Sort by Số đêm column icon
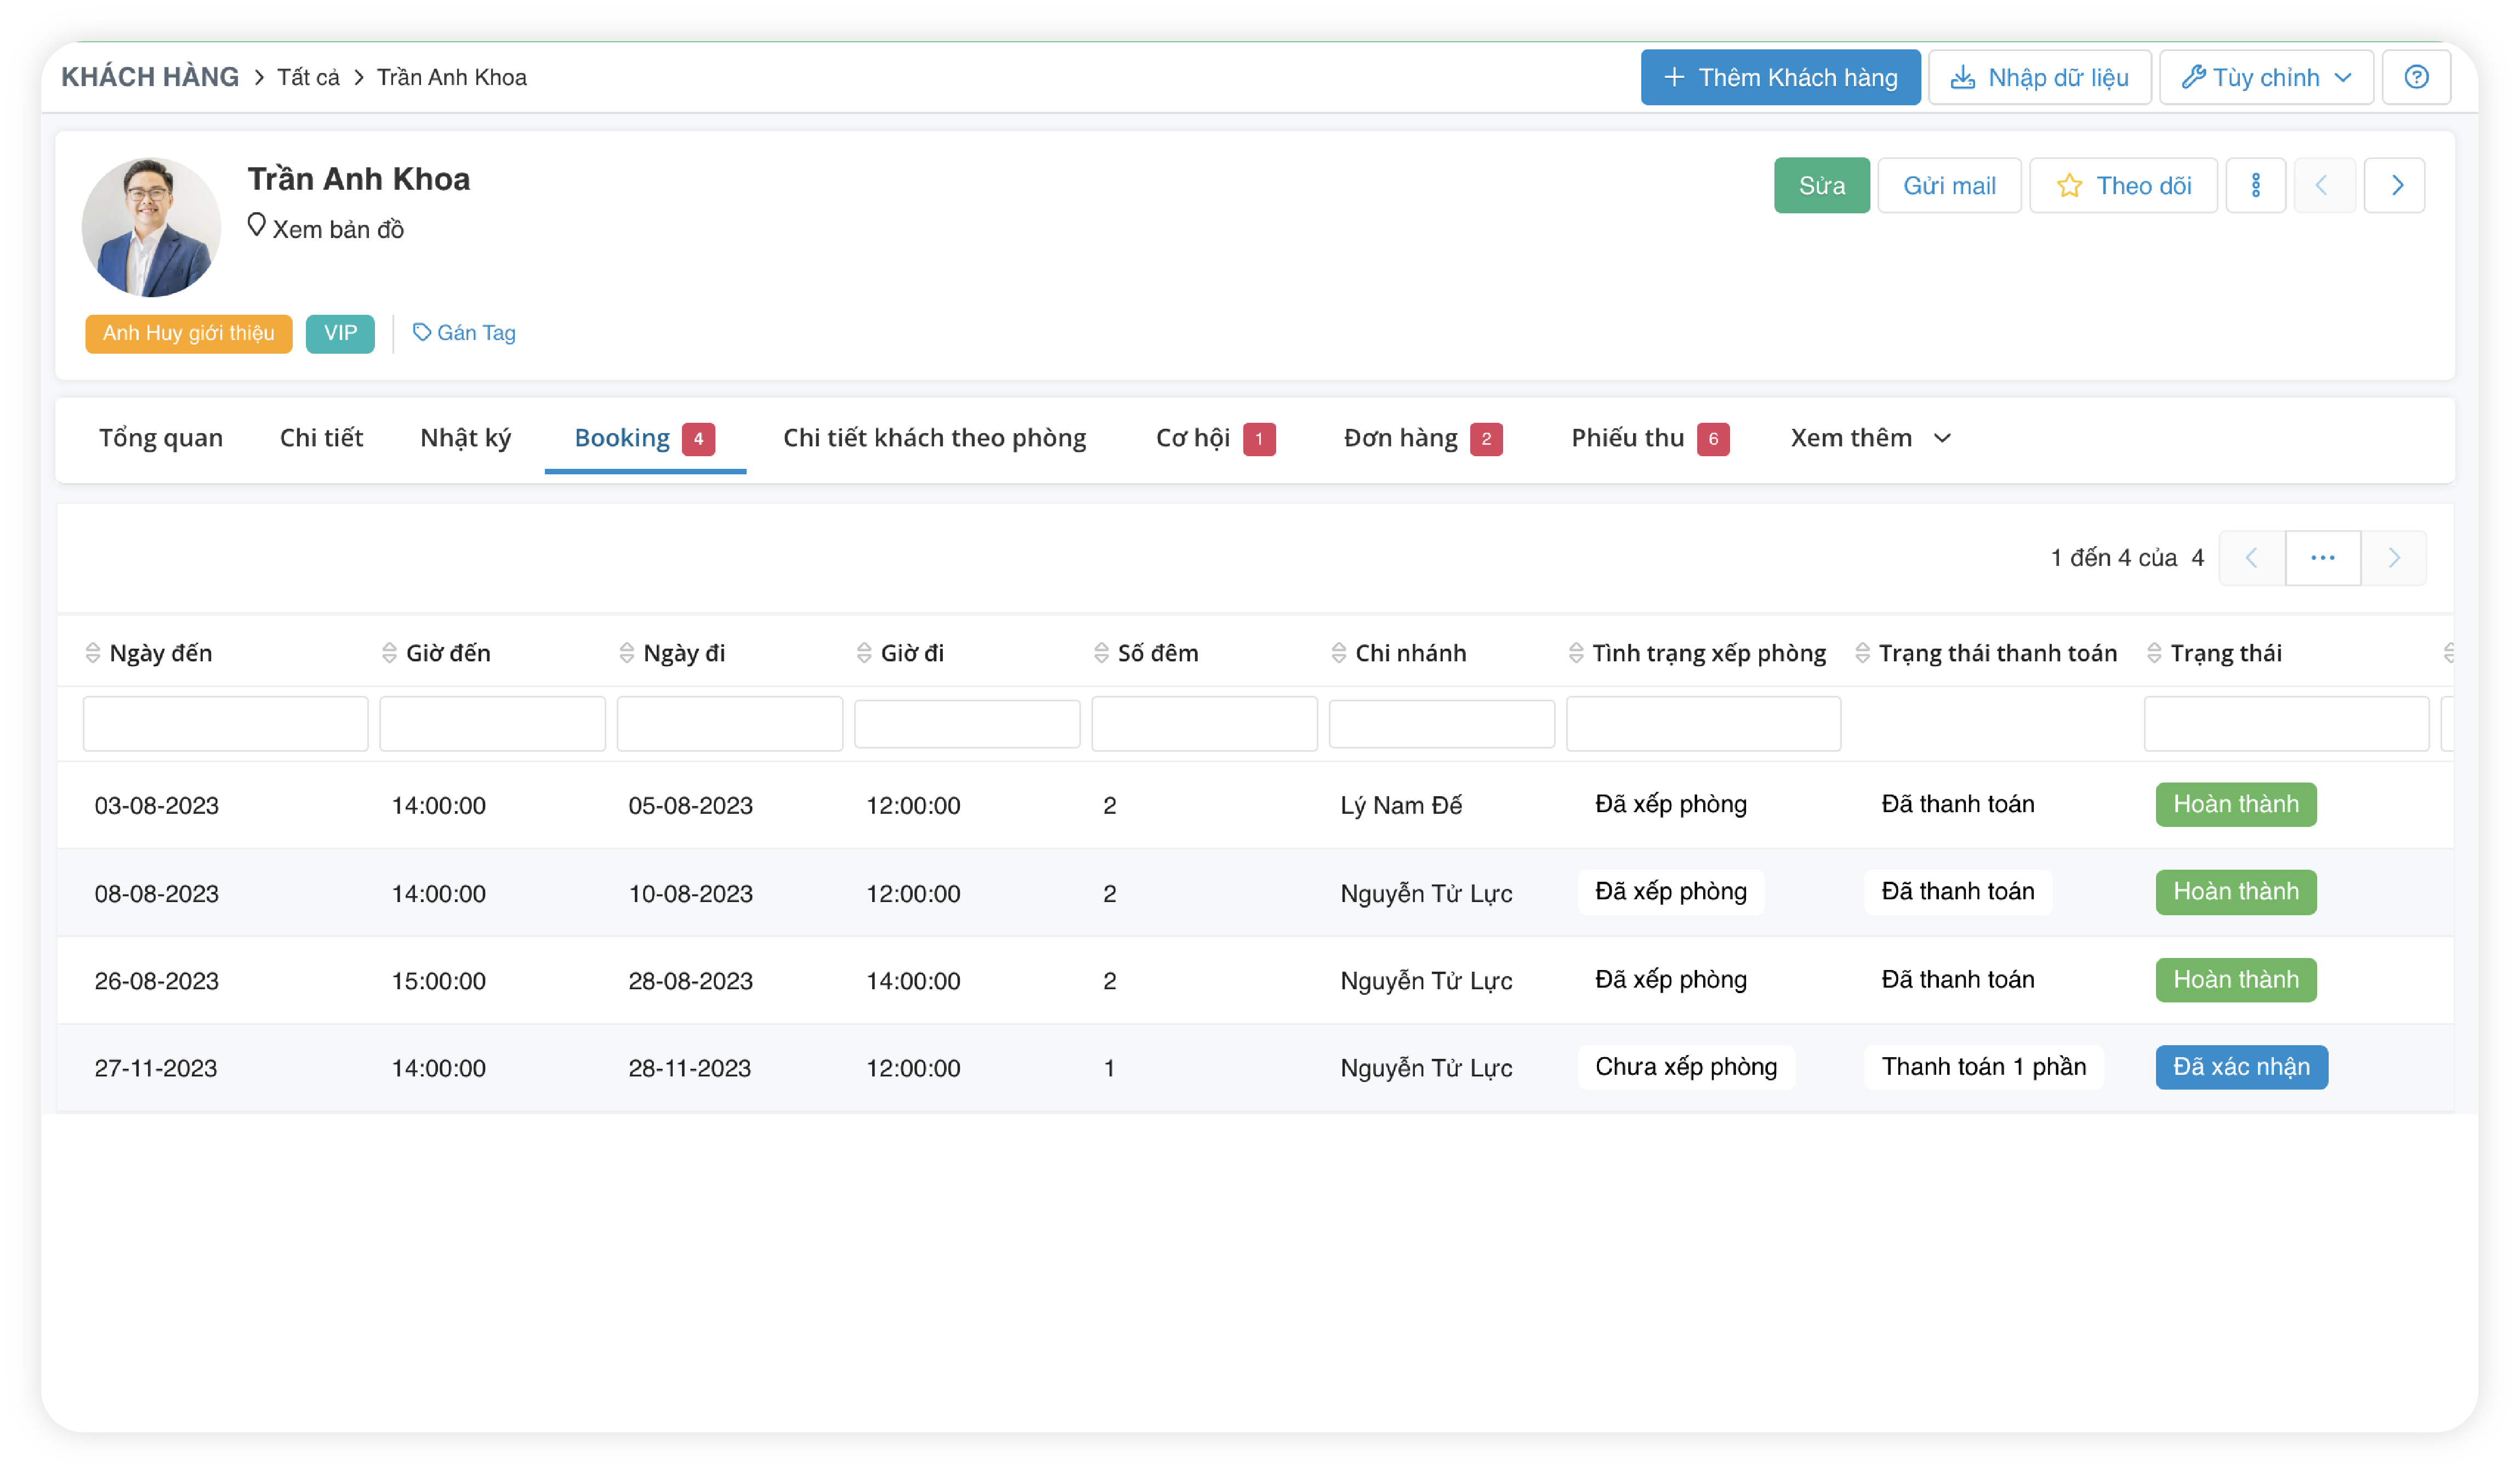2520x1474 pixels. pyautogui.click(x=1101, y=653)
